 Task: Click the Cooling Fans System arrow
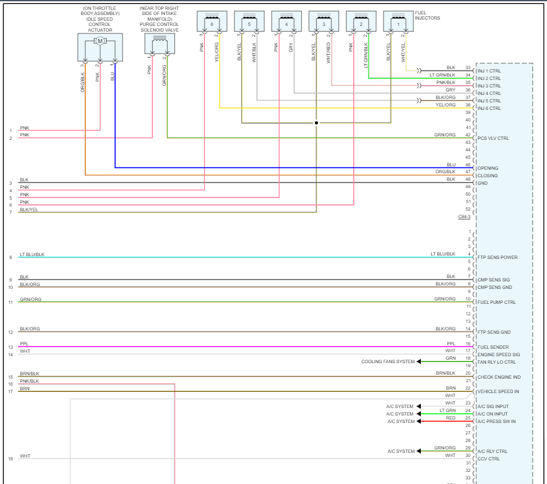419,361
